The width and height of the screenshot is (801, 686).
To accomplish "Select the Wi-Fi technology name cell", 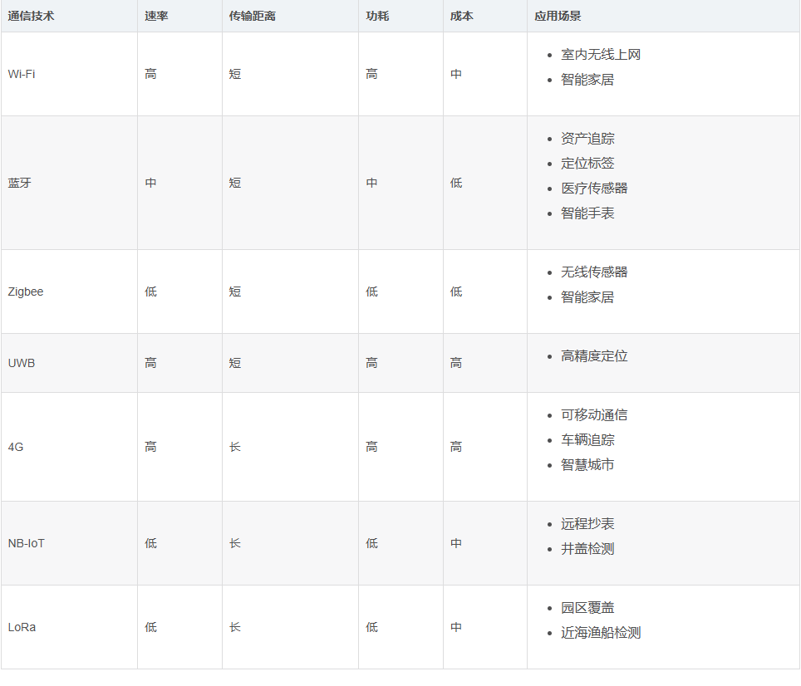I will point(22,74).
